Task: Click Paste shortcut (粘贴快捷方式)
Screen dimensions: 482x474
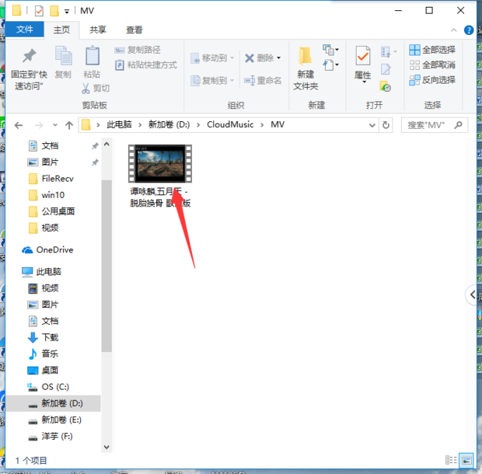Action: pos(146,65)
